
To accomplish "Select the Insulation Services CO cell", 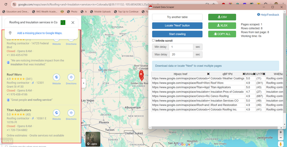I will coord(228,101).
